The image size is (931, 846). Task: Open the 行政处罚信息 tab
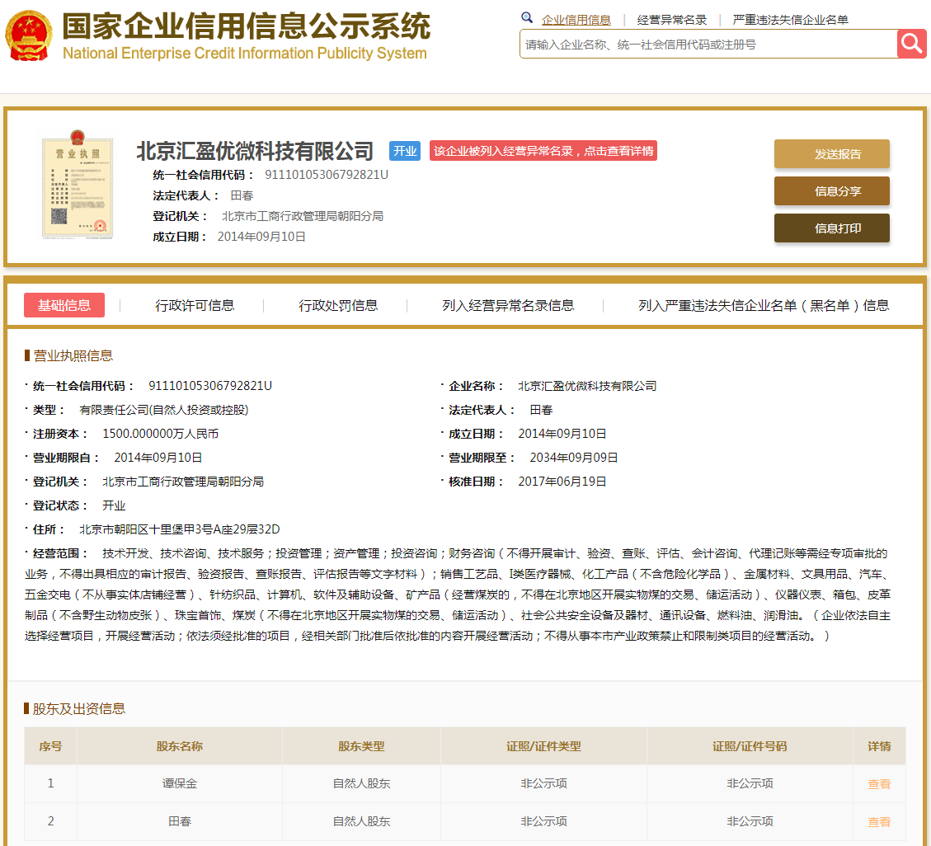tap(338, 305)
